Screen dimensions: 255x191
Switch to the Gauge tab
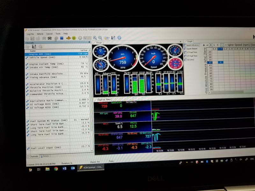click(x=99, y=43)
